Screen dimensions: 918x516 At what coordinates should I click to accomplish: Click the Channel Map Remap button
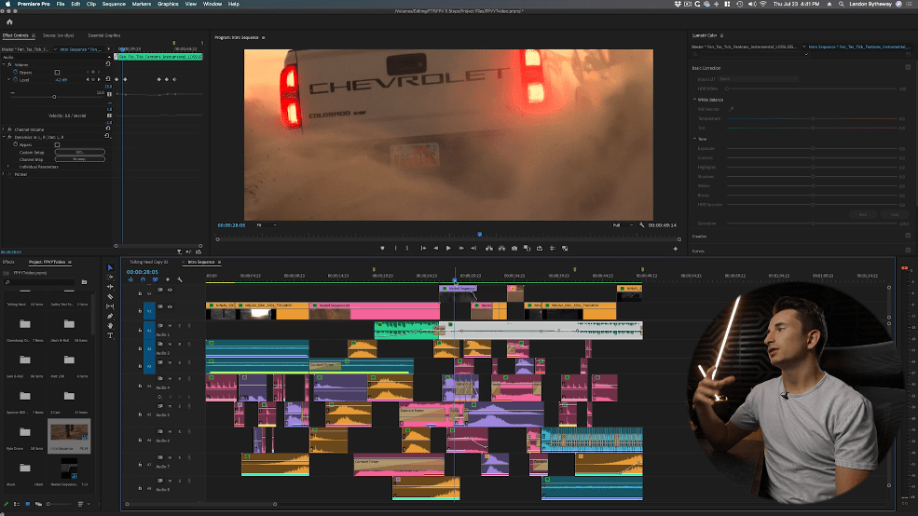pyautogui.click(x=79, y=159)
